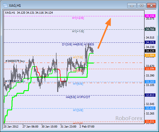Select the H1[3/8] level label
Screen dimensions: 159x132
[78, 110]
